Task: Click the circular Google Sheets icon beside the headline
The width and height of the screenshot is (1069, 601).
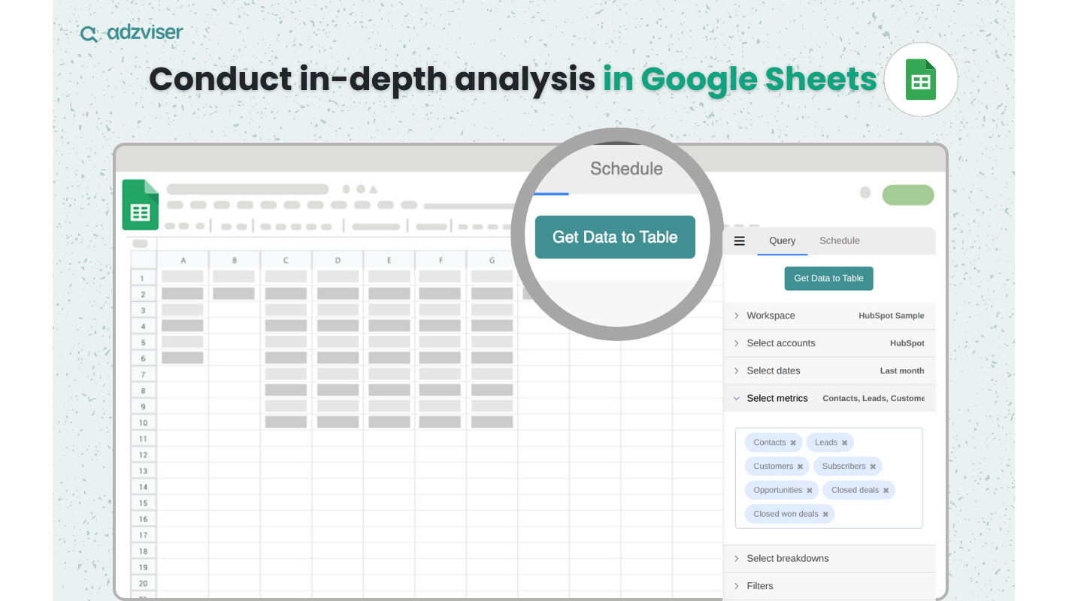Action: coord(920,80)
